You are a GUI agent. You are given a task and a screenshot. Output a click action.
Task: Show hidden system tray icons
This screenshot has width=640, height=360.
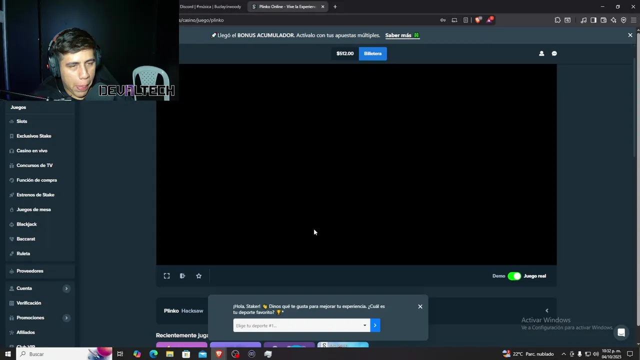(x=563, y=354)
